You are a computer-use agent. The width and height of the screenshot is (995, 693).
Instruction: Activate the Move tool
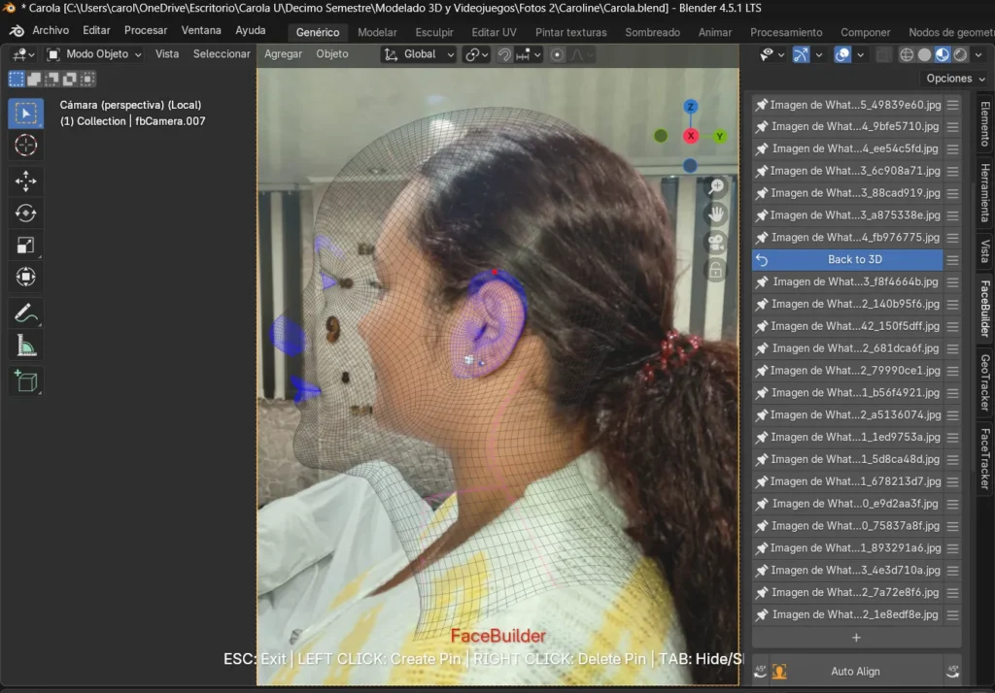pyautogui.click(x=26, y=181)
